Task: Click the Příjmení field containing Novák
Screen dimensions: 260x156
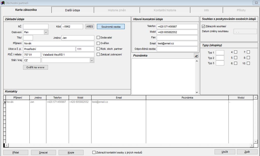Action: click(59, 43)
